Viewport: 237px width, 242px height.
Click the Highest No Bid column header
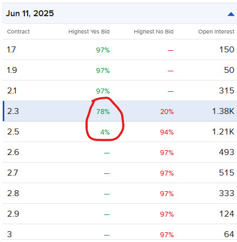point(154,31)
